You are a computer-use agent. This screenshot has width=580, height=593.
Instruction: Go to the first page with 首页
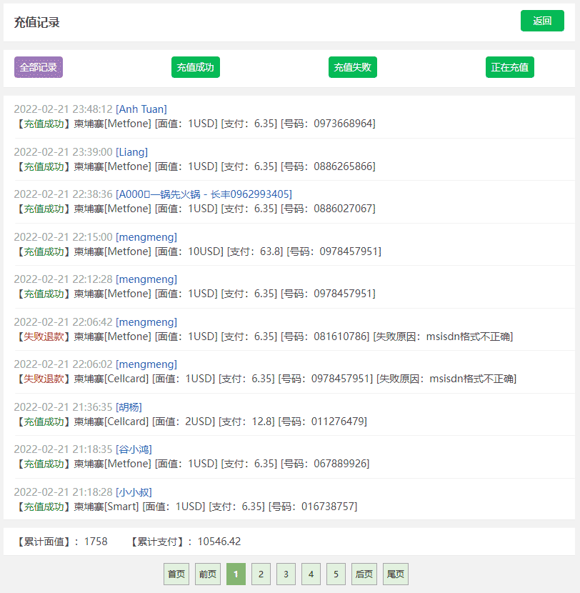176,574
